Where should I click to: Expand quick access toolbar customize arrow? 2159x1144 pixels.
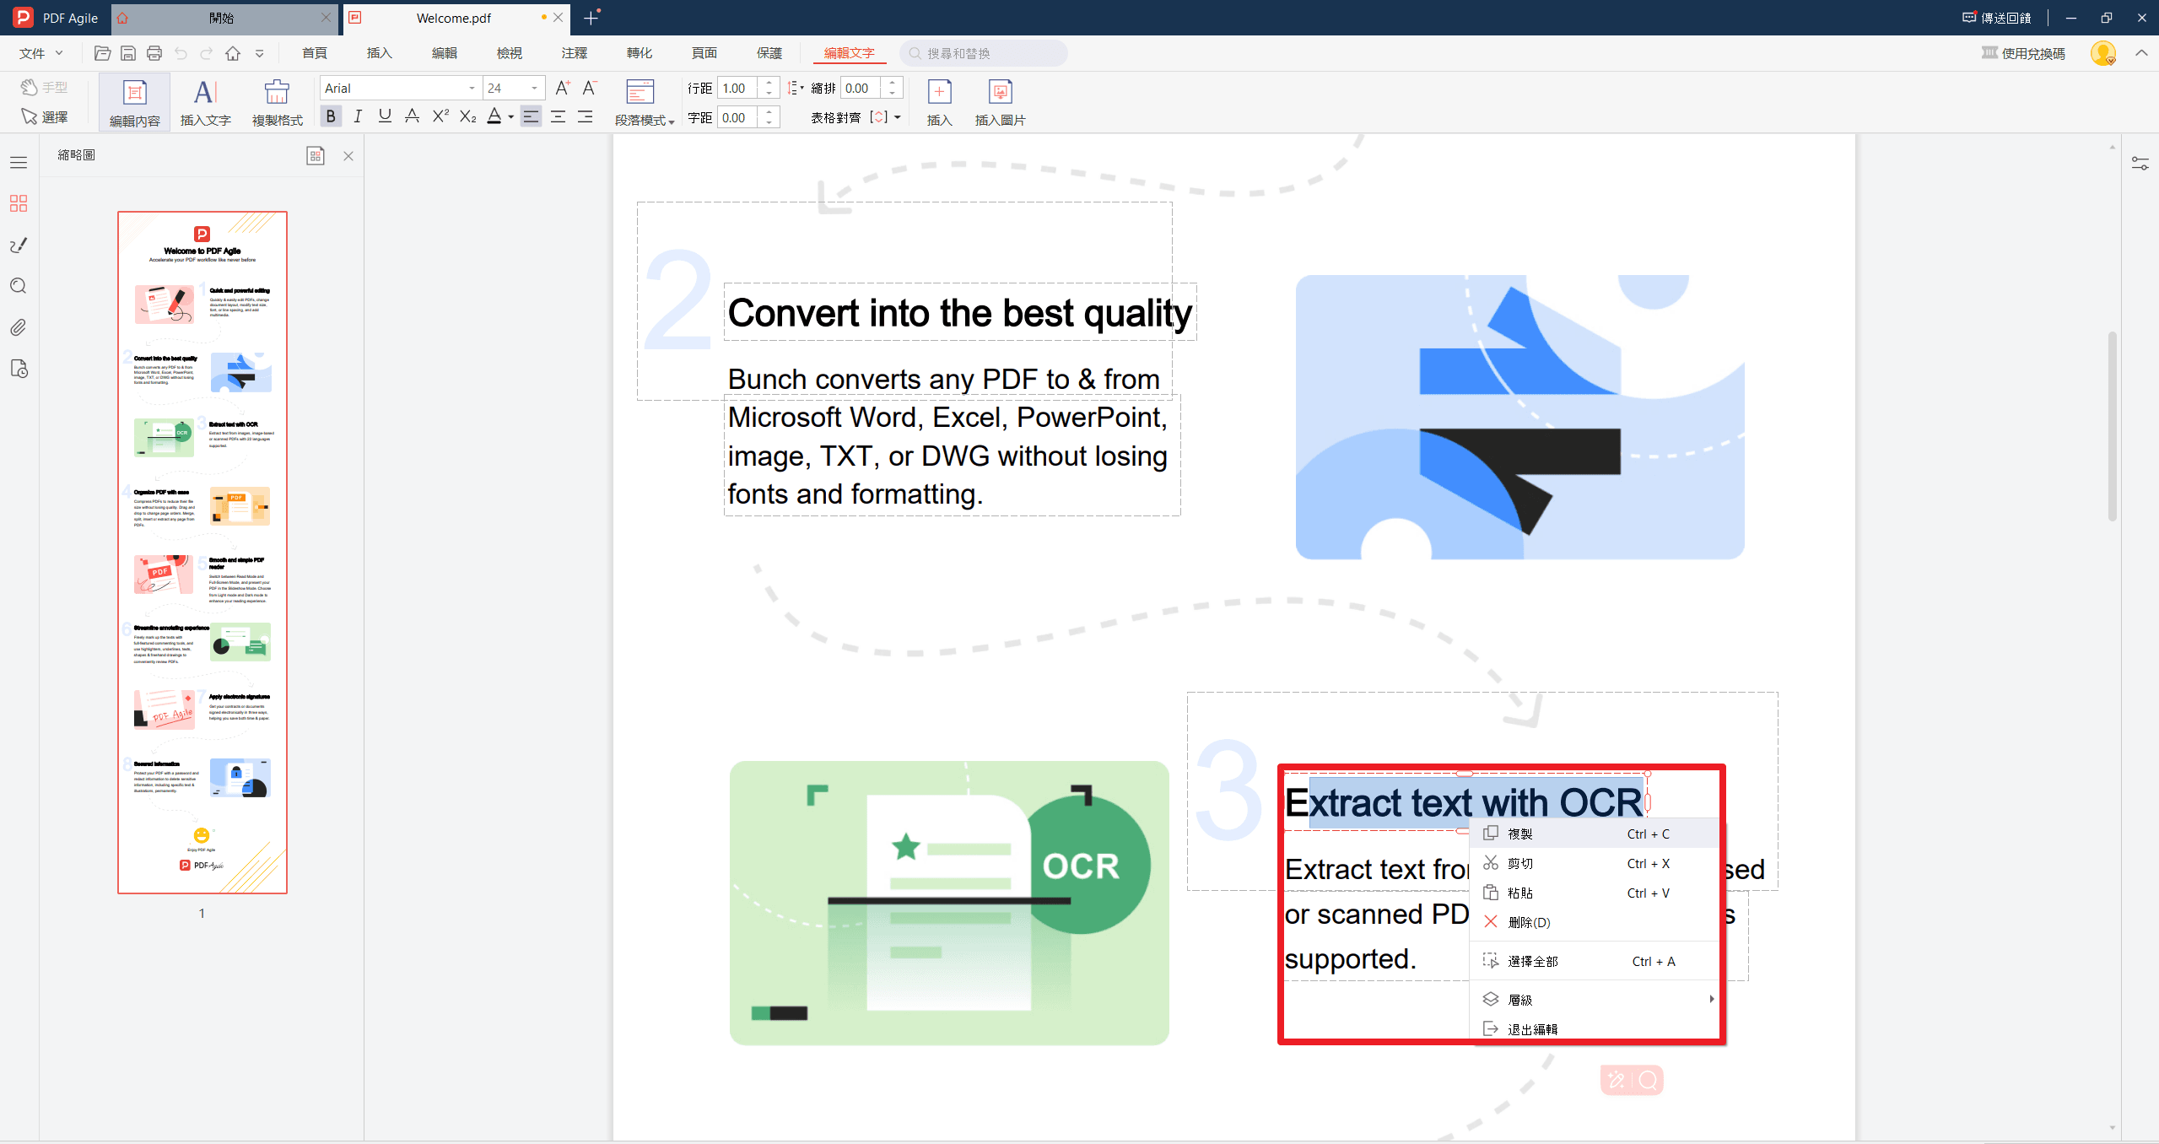pyautogui.click(x=260, y=53)
